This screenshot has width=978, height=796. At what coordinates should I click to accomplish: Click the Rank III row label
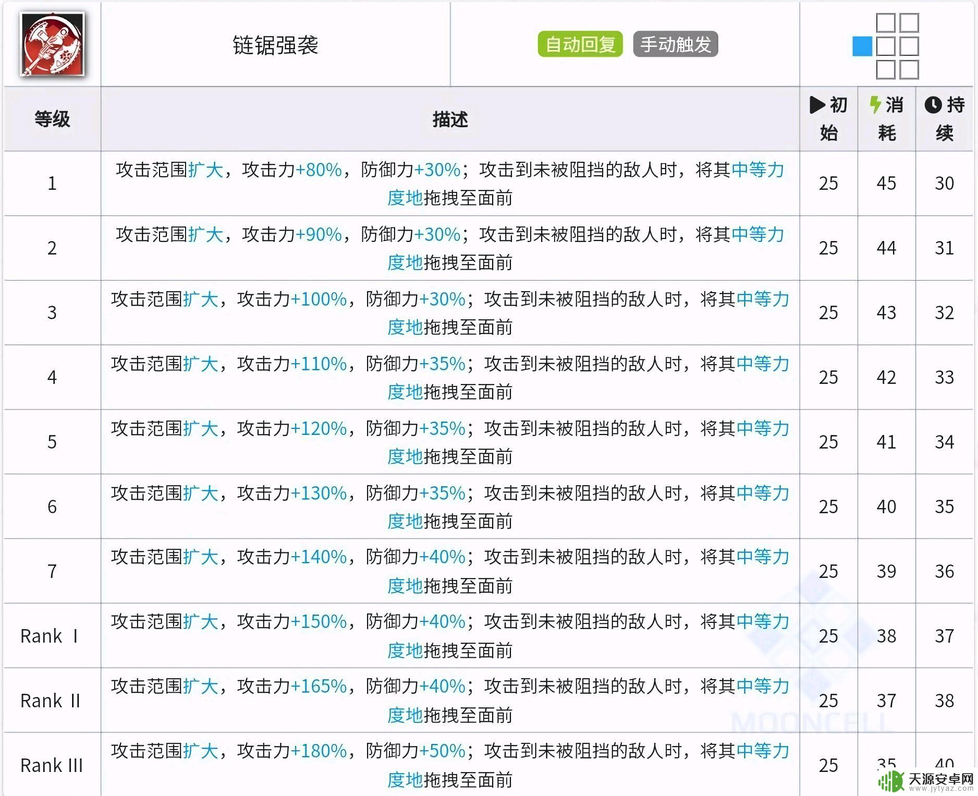tap(52, 766)
